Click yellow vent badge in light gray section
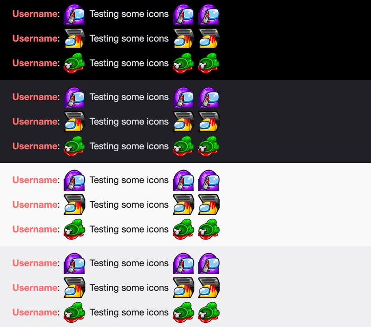This screenshot has height=327, width=371. [x=74, y=288]
